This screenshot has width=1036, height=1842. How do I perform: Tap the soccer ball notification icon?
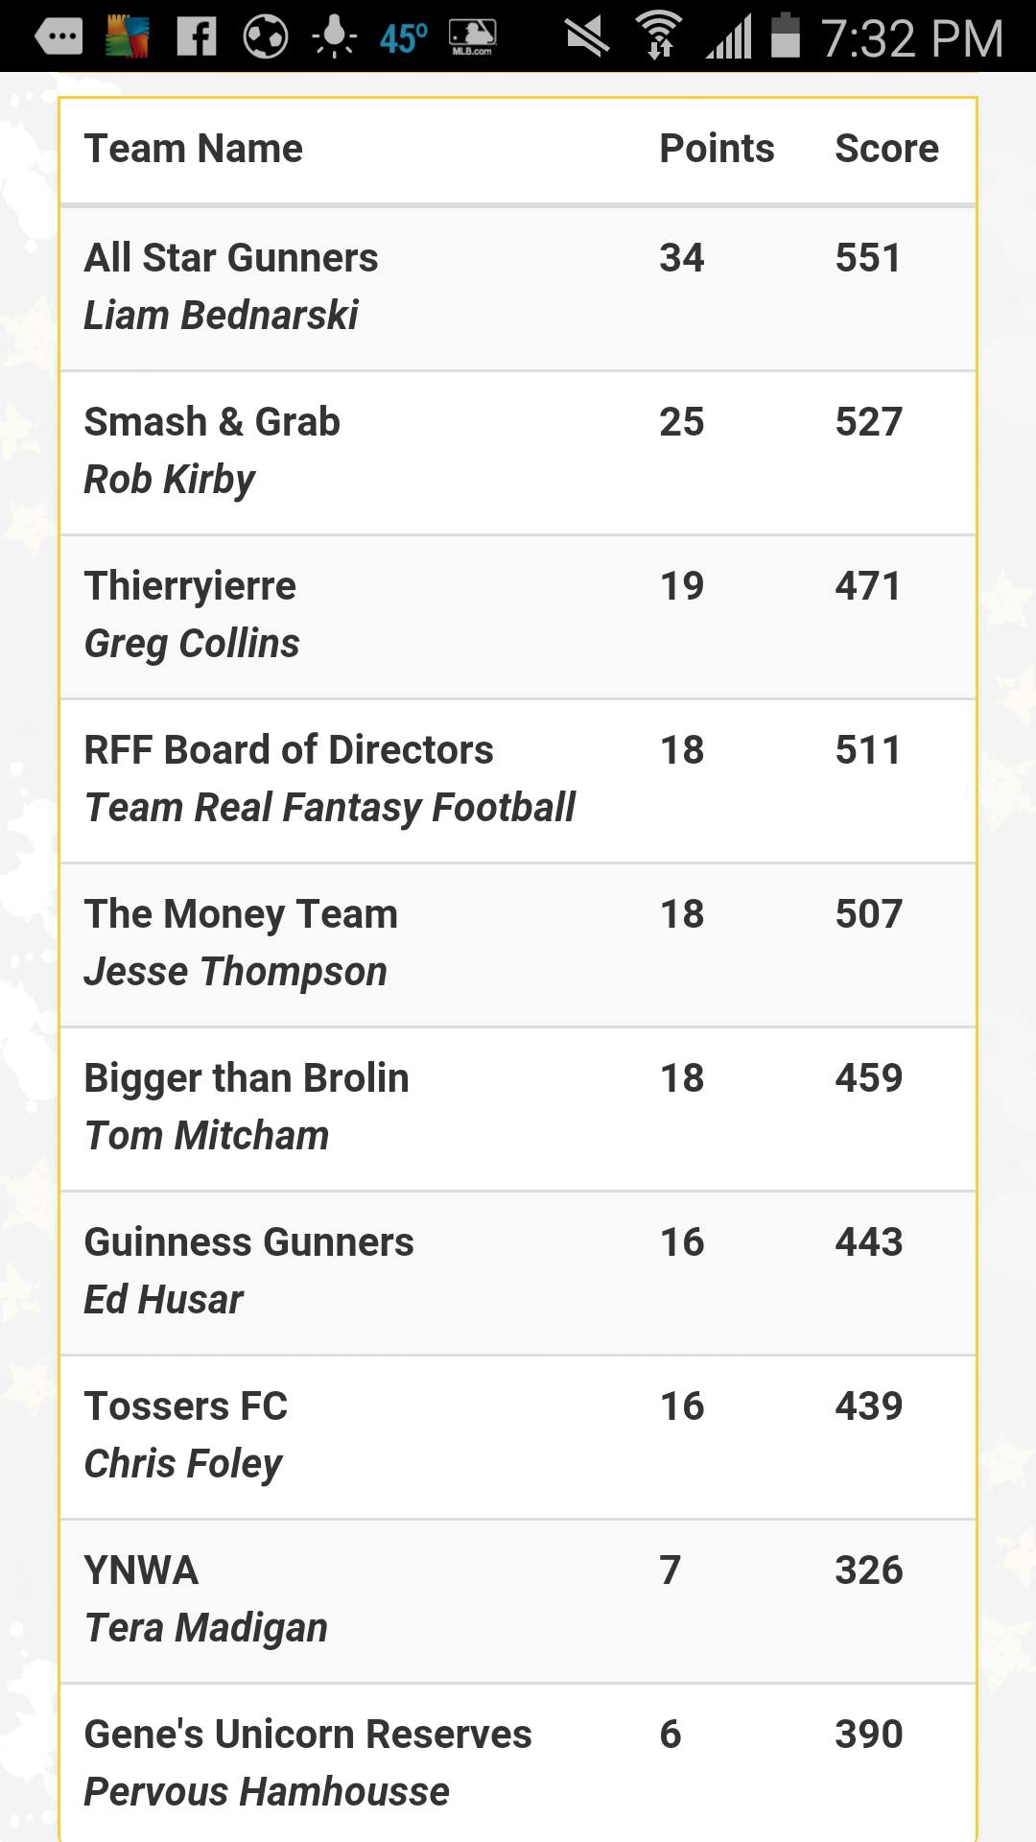tap(265, 36)
